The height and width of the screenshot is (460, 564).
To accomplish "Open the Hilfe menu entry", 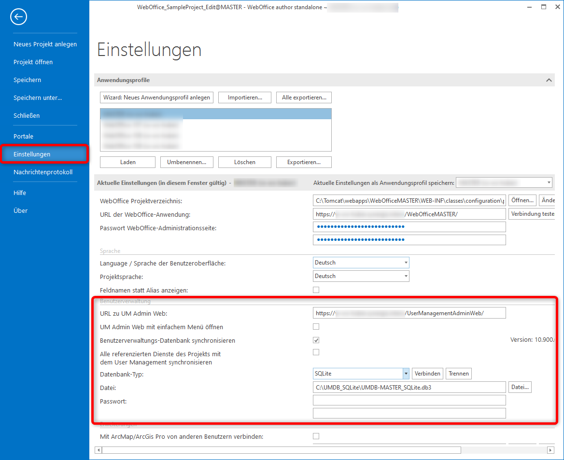I will [x=20, y=192].
